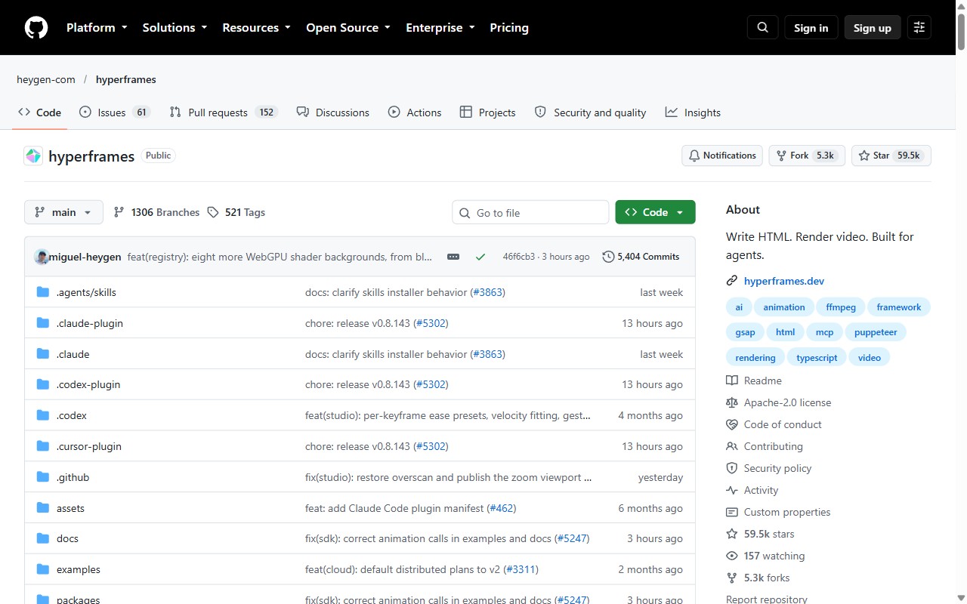Screen dimensions: 967x604
Task: Open the GitHub homepage logo
Action: (x=36, y=28)
